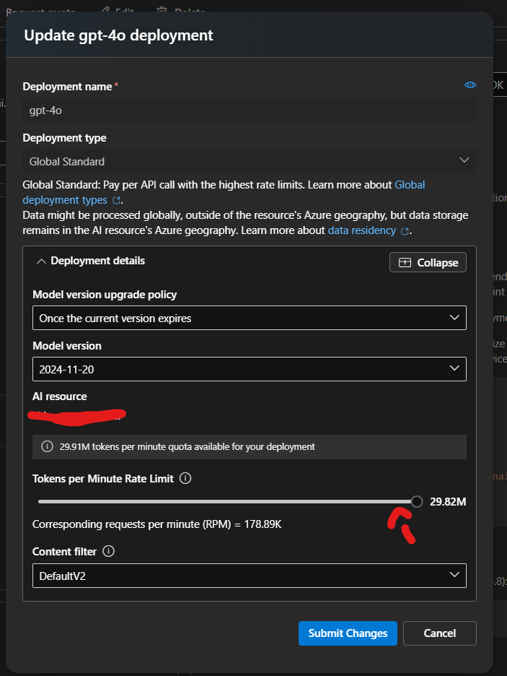The image size is (507, 676).
Task: Click the 29.82M rate limit value
Action: pos(448,502)
